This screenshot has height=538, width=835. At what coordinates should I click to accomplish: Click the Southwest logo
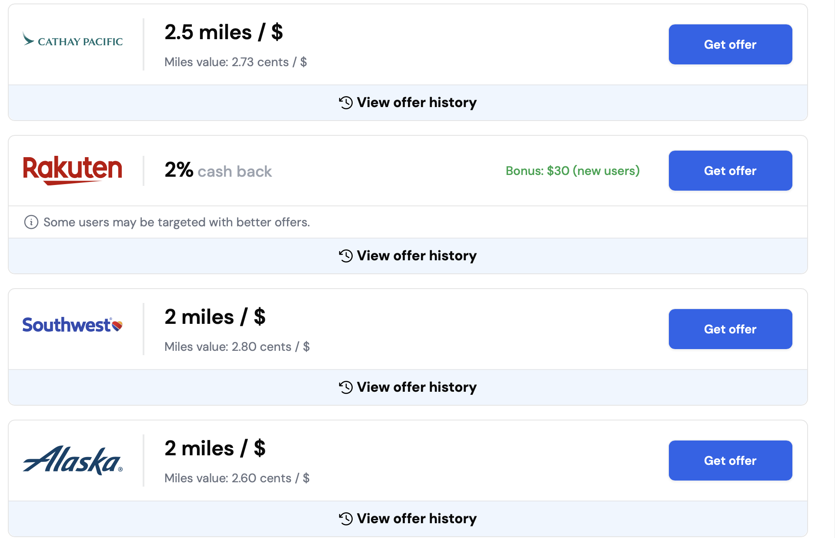tap(73, 325)
